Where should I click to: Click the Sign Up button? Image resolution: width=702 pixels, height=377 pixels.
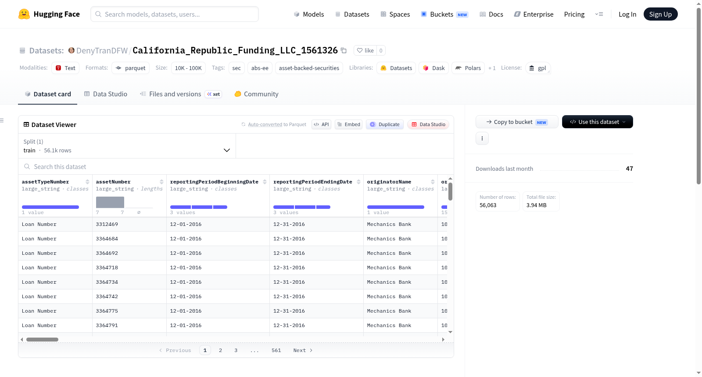point(660,14)
